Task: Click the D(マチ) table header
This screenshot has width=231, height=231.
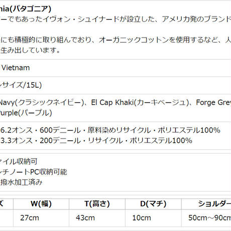Action: click(153, 204)
